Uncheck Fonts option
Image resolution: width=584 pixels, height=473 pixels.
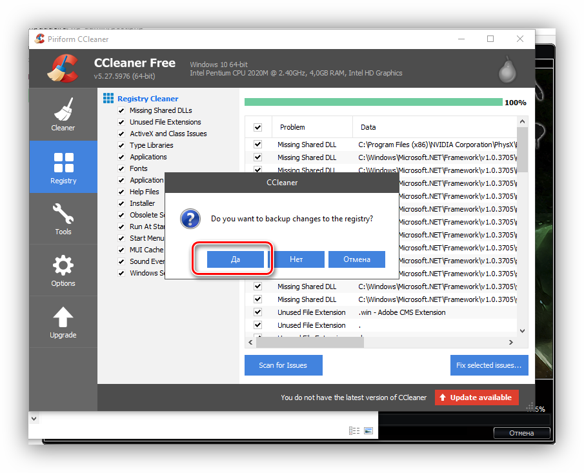coord(121,168)
